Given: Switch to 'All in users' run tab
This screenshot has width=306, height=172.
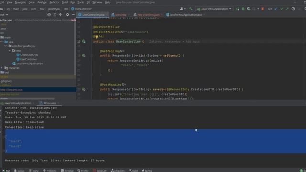Looking at the screenshot, I should pos(50,103).
